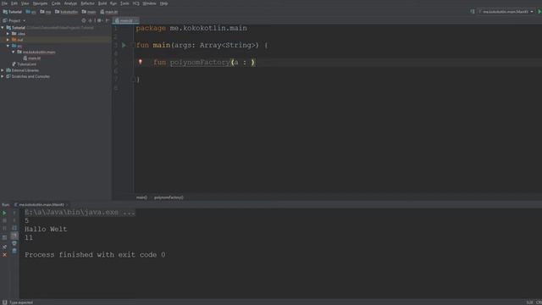Select the MainKt run tab

pyautogui.click(x=41, y=205)
